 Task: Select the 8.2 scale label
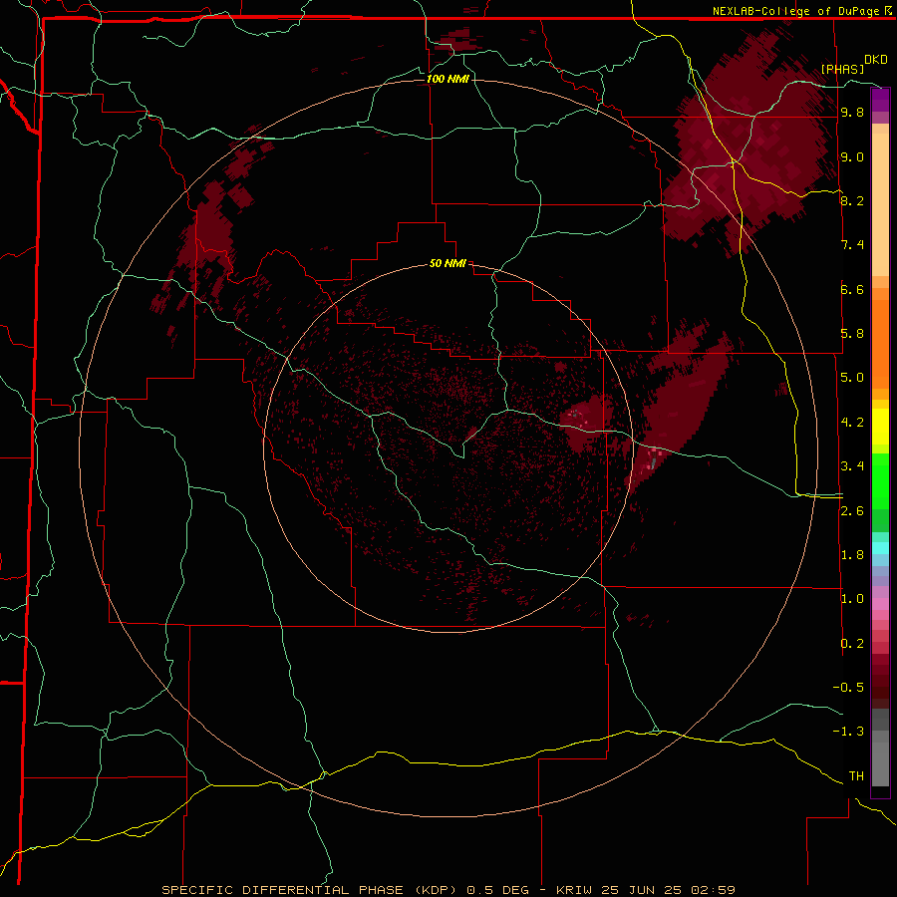pyautogui.click(x=852, y=200)
